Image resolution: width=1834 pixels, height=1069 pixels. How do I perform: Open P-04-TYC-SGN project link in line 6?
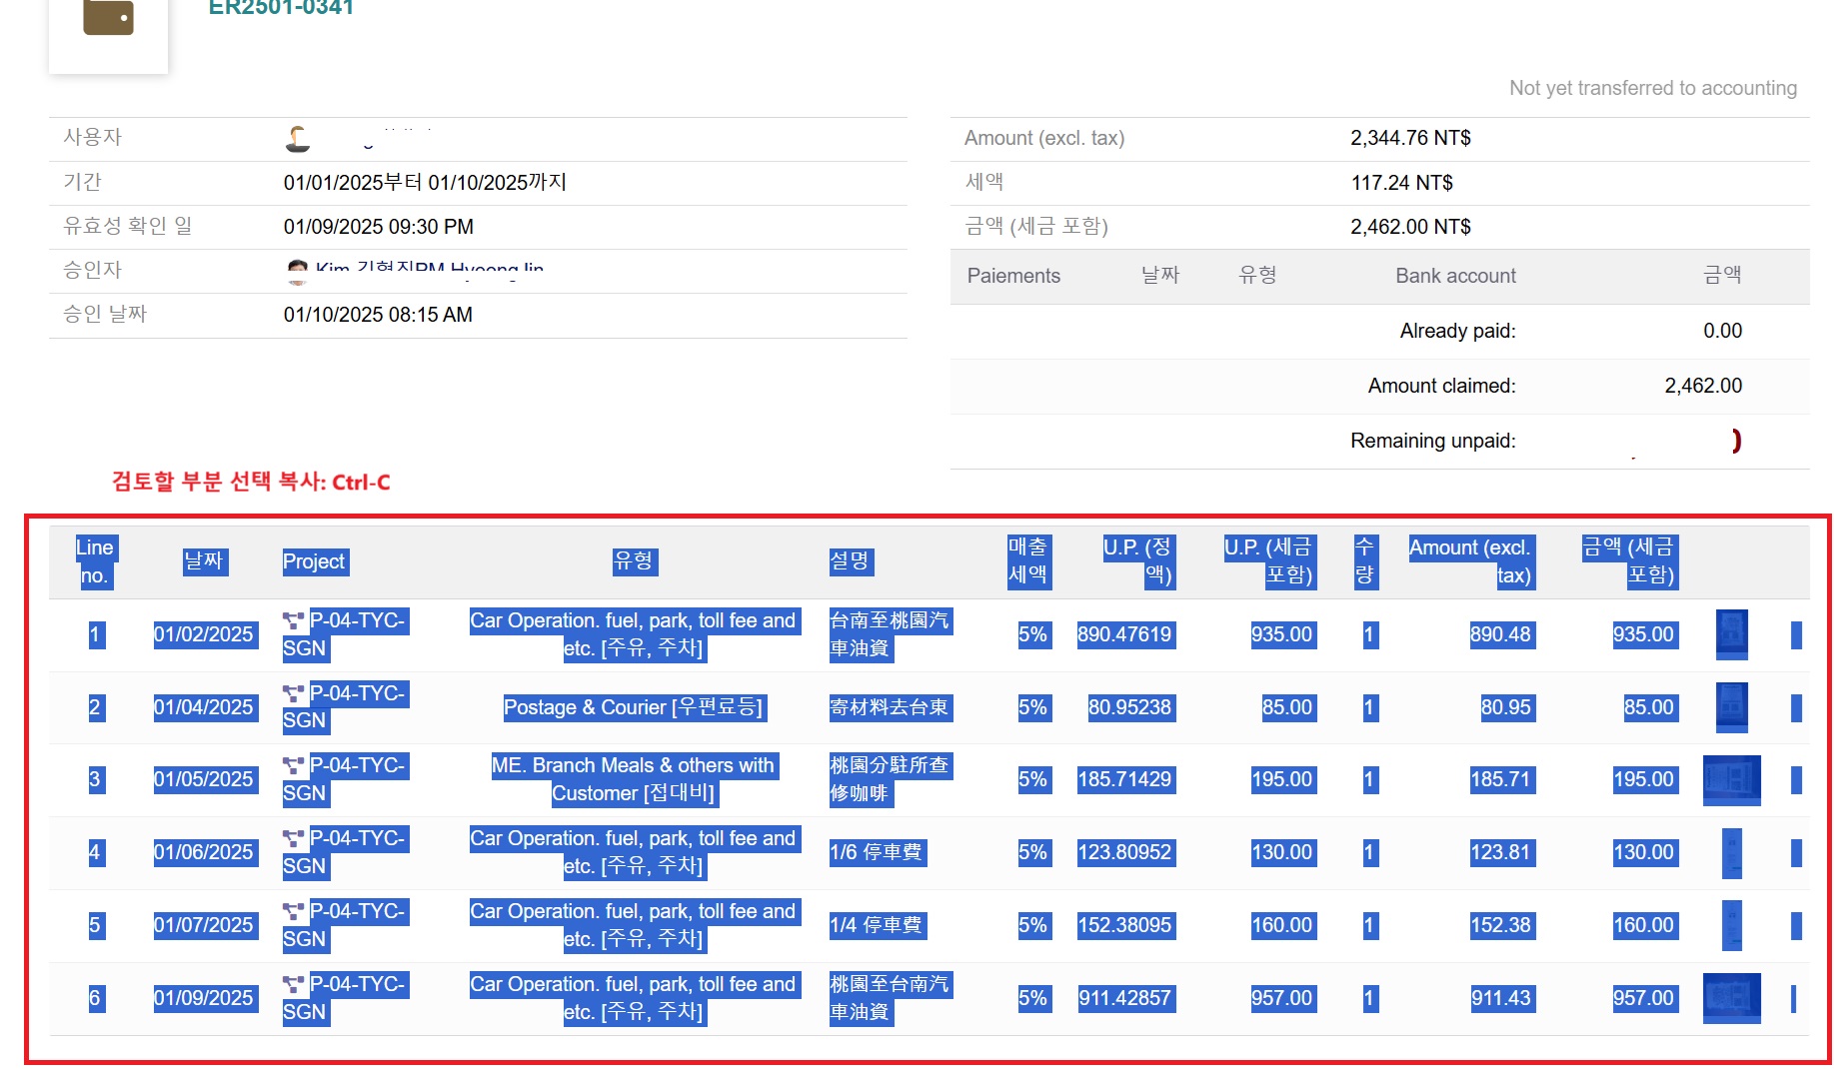(356, 985)
